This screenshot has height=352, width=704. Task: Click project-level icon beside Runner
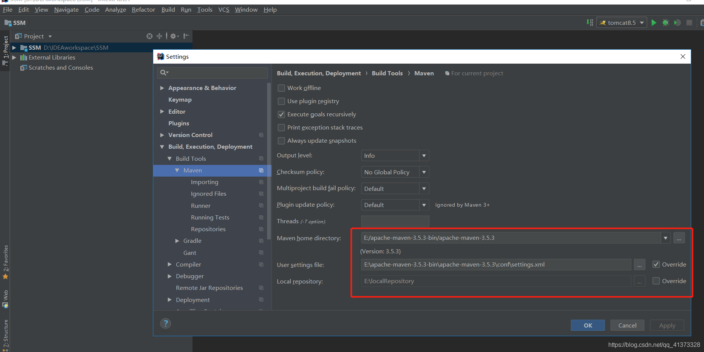click(261, 206)
